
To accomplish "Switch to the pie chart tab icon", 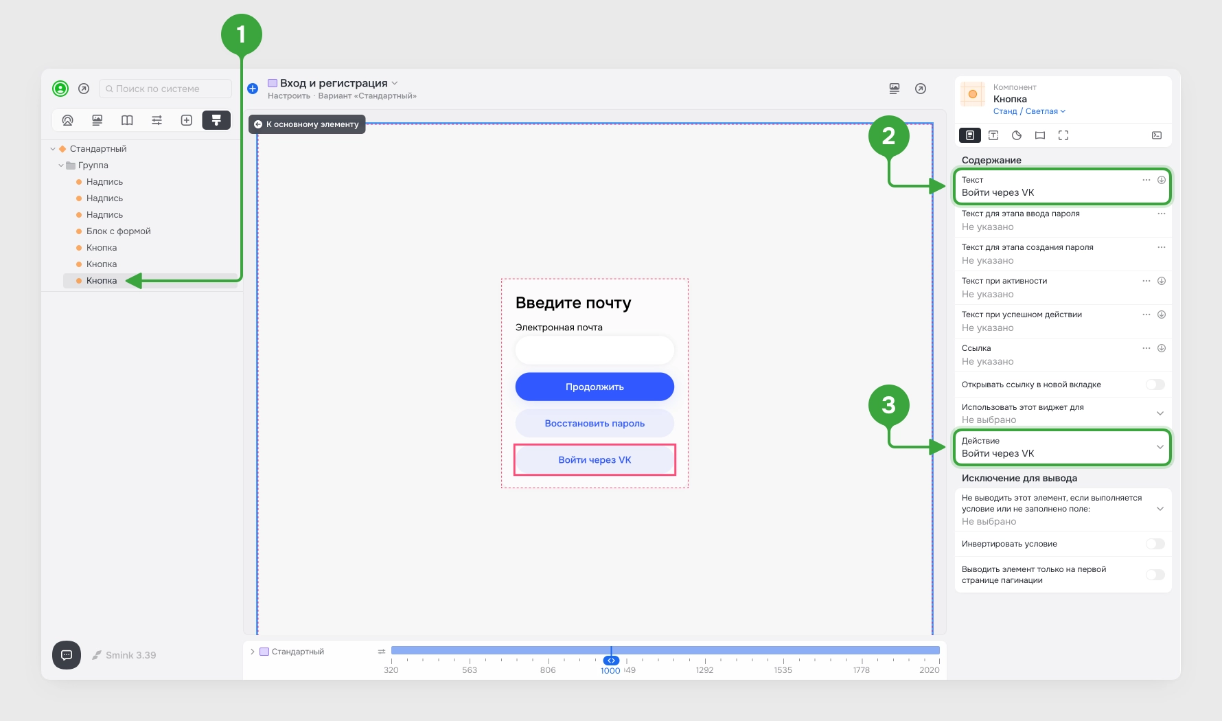I will point(1017,135).
